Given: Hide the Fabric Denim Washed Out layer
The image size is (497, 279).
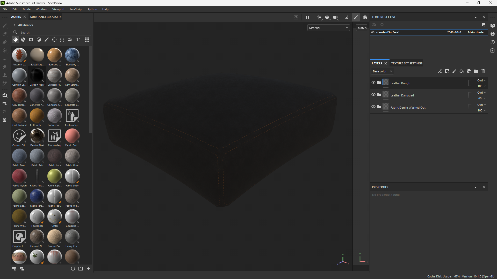Looking at the screenshot, I should tap(373, 107).
